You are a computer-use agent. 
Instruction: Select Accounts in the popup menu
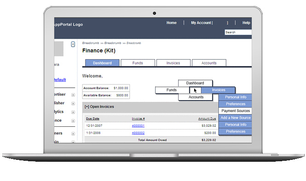[196, 97]
